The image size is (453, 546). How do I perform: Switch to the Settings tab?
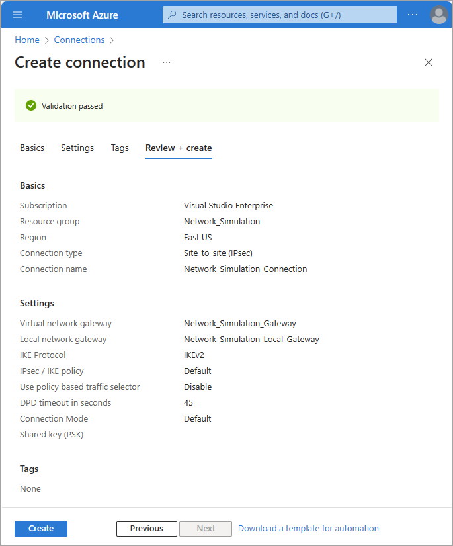point(77,148)
